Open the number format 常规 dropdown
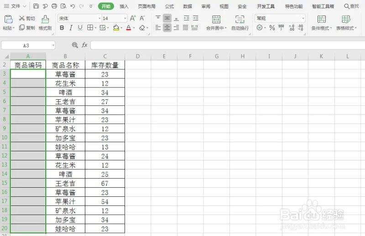Screen dimensions: 365x236 303,18
